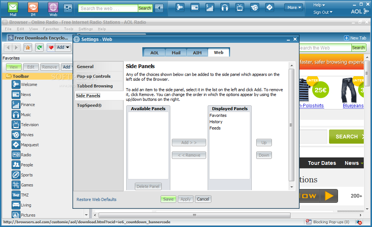Click the browser Back arrow
372x227 pixels.
click(8, 48)
